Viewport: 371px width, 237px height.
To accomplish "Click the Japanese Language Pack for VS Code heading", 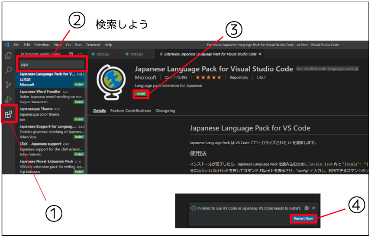I will 250,128.
